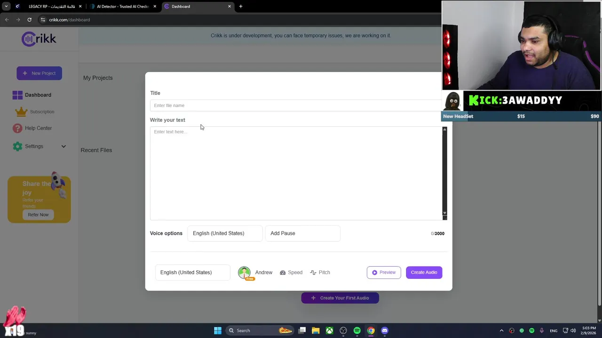Click the Recent Files heading
Viewport: 602px width, 338px height.
pyautogui.click(x=96, y=150)
